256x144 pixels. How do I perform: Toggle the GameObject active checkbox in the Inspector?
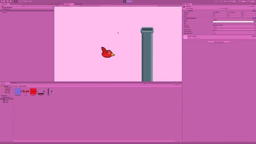[187, 6]
